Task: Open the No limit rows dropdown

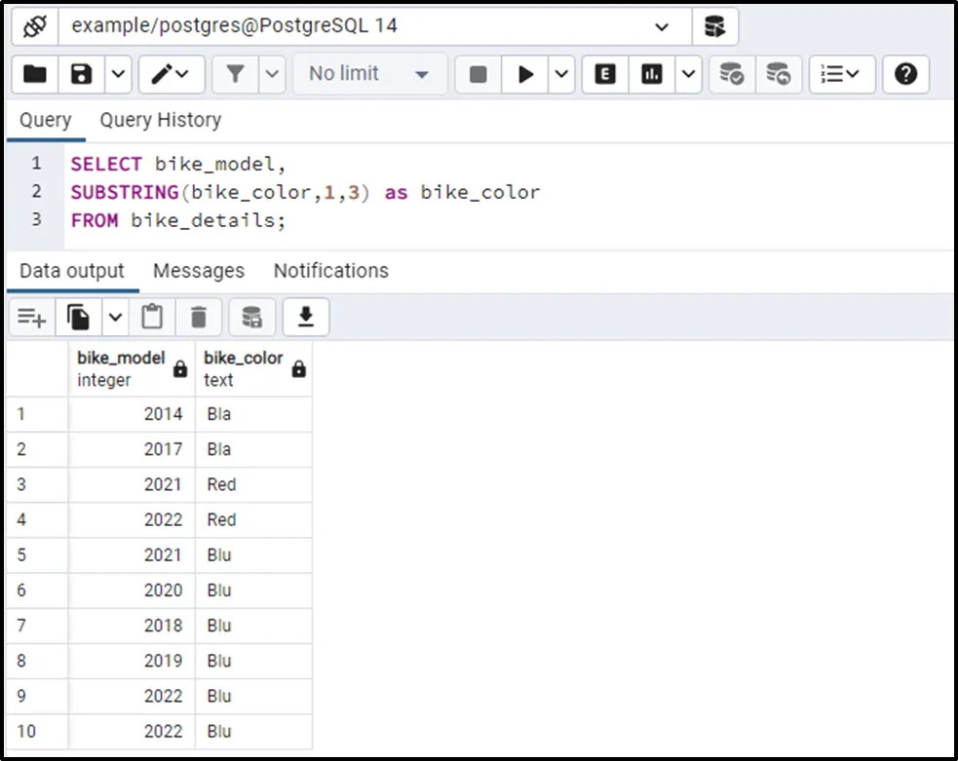Action: [368, 74]
